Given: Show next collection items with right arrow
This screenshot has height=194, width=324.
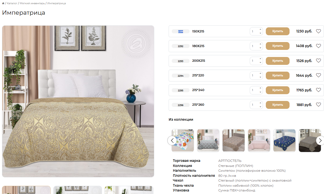Looking at the screenshot, I should click(x=320, y=141).
